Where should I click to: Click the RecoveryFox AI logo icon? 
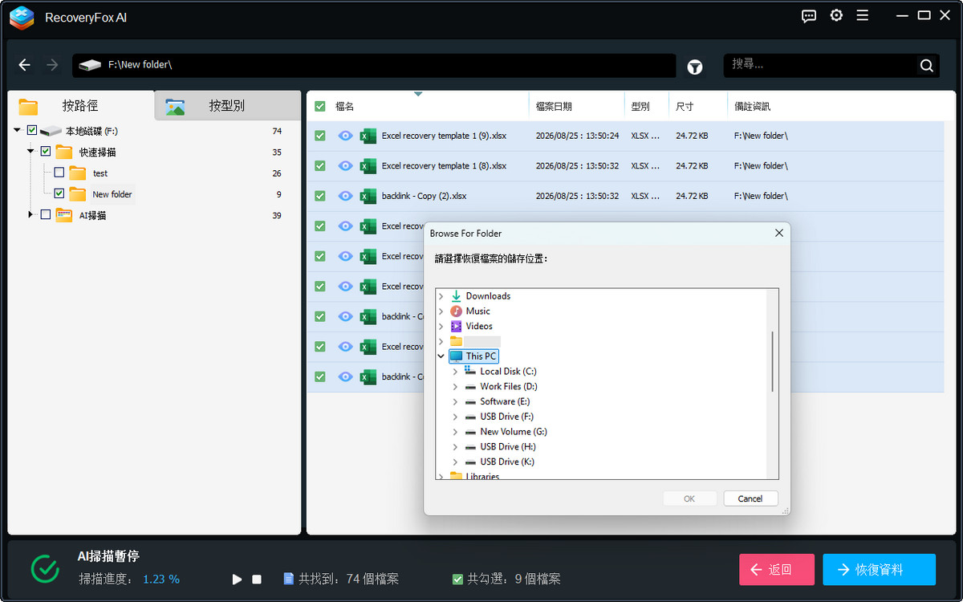coord(22,18)
